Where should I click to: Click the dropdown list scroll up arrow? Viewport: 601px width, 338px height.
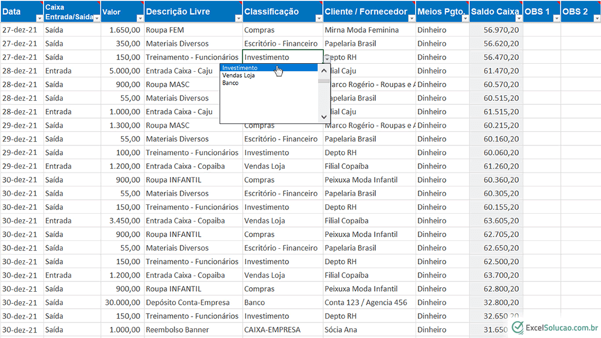[x=324, y=71]
